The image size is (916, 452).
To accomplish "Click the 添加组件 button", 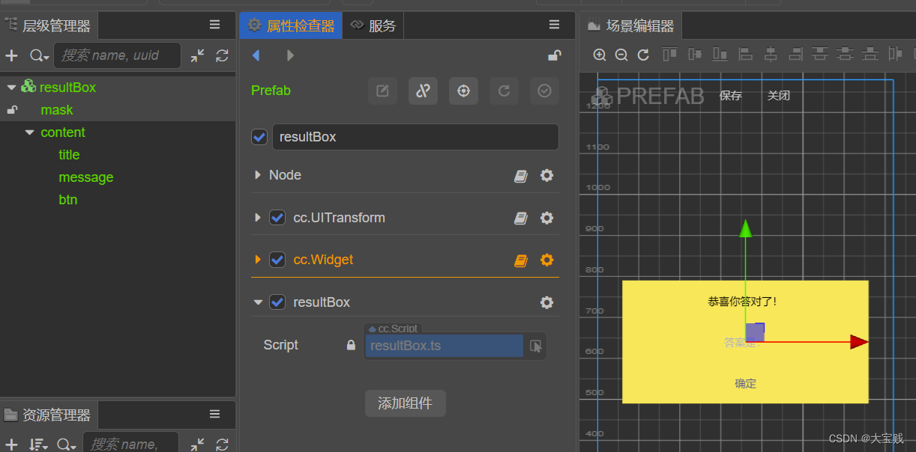I will (405, 403).
